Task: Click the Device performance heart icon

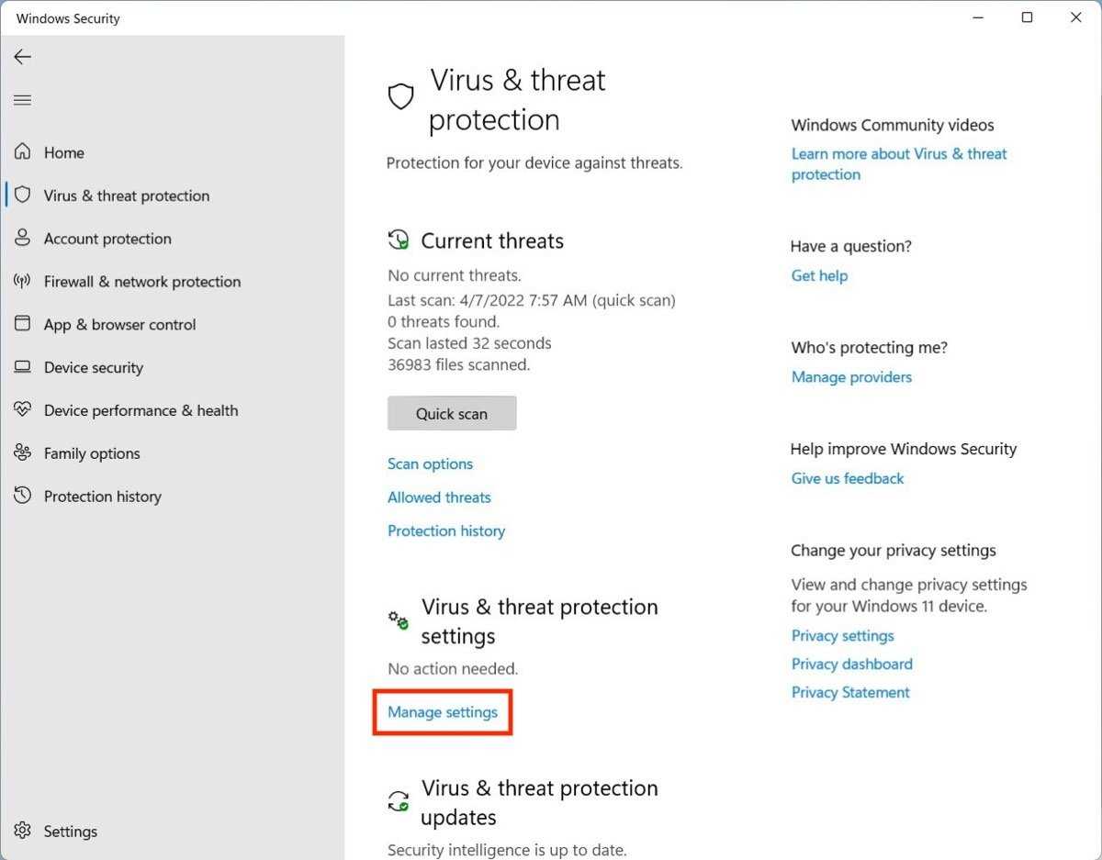Action: pos(23,410)
